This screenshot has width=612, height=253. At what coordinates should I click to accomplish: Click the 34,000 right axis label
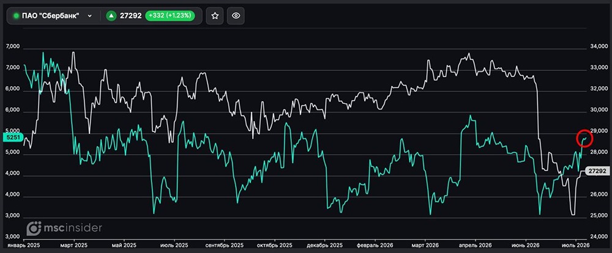[x=597, y=47]
